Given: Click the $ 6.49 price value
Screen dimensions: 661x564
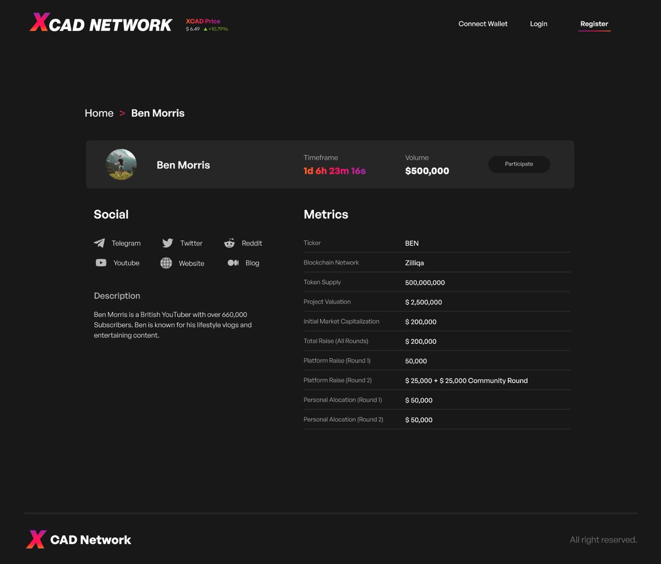Looking at the screenshot, I should tap(193, 29).
